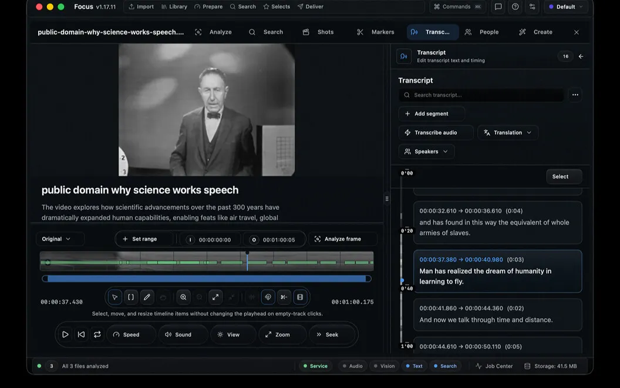This screenshot has width=620, height=388.
Task: Open the Zoom options in playback bar
Action: [282, 335]
